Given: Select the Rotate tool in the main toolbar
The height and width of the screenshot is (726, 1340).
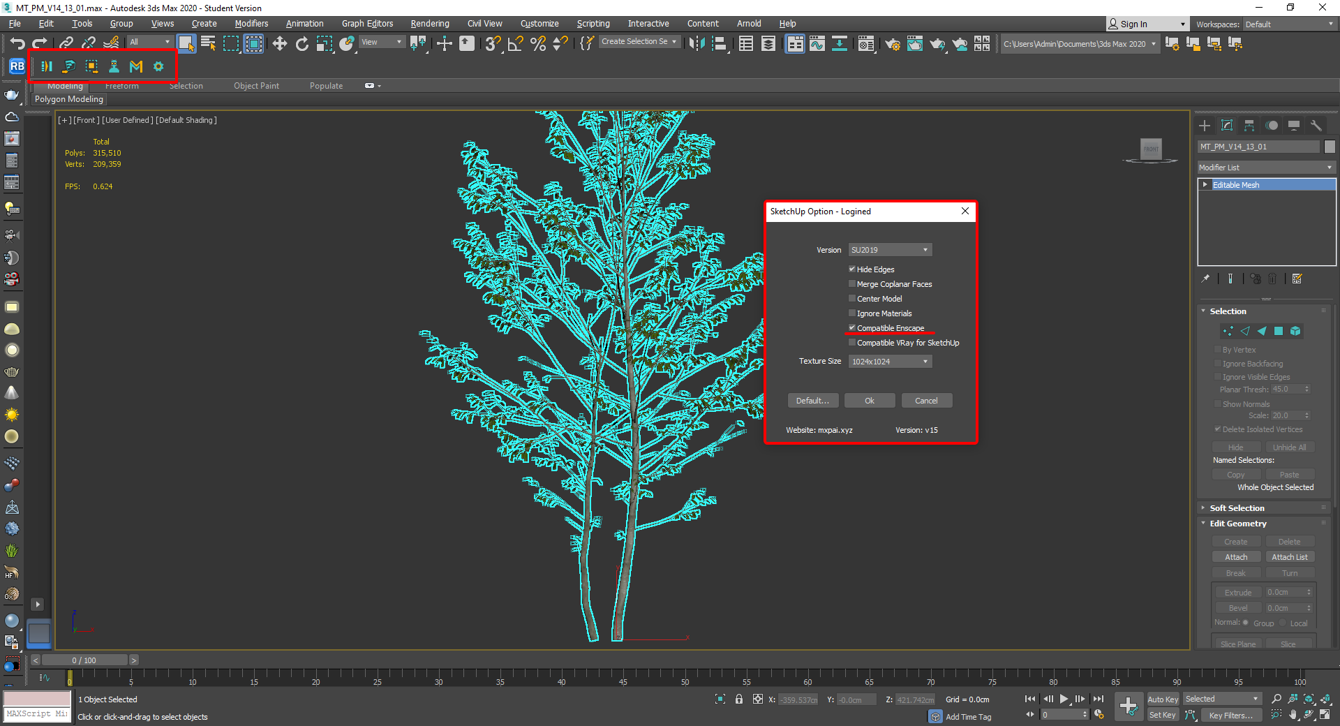Looking at the screenshot, I should (301, 43).
